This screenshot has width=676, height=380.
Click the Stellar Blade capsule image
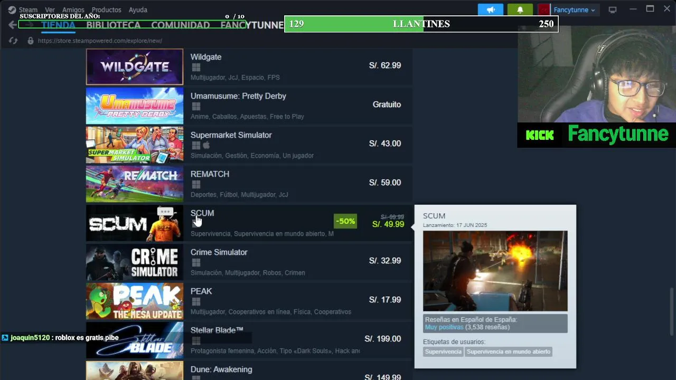click(135, 340)
